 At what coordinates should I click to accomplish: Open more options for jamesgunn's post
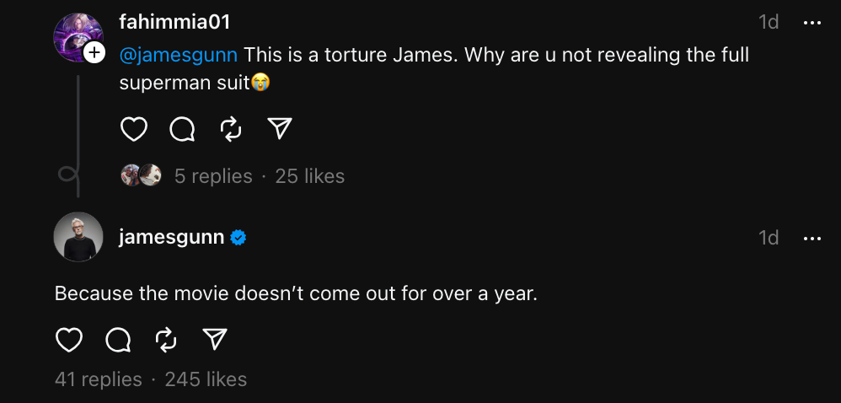coord(812,239)
